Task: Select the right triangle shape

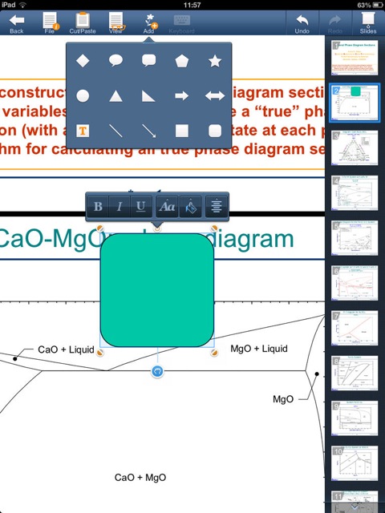Action: 148,96
